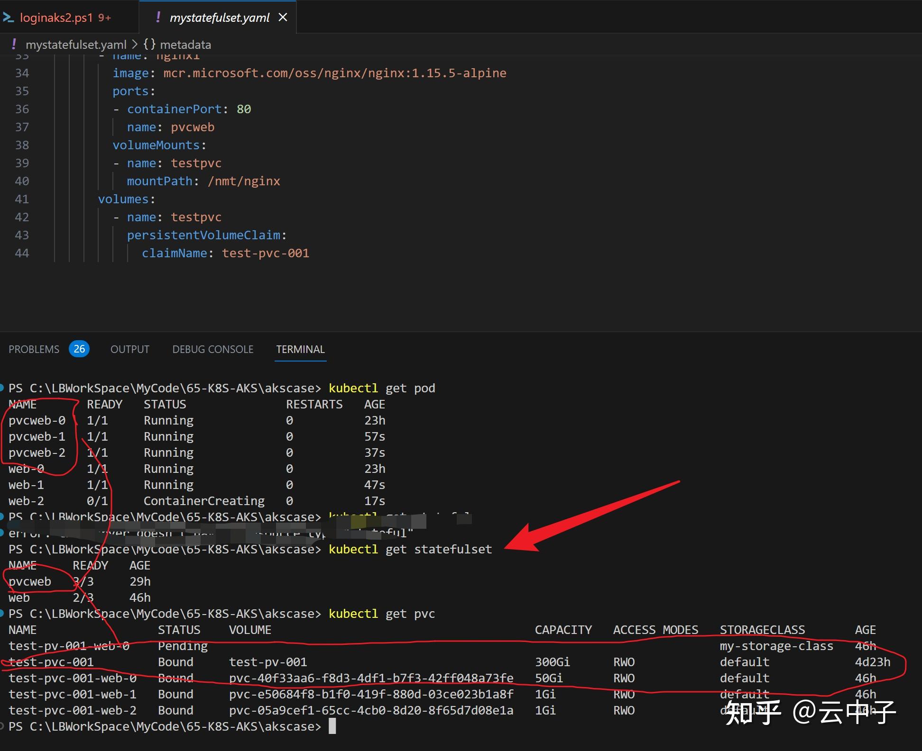
Task: Select the TERMINAL panel tab
Action: 300,349
